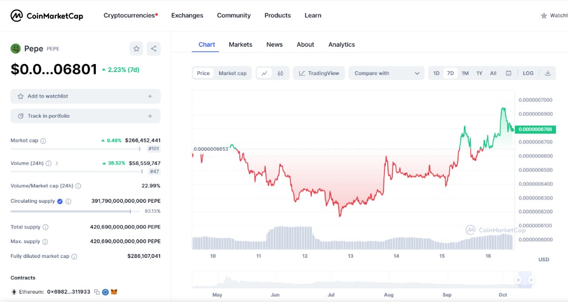Select the 1D time range

436,73
